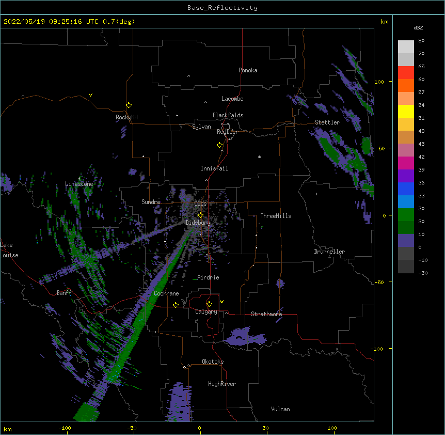445x435 pixels.
Task: Click the Didsbury label
Action: 198,223
